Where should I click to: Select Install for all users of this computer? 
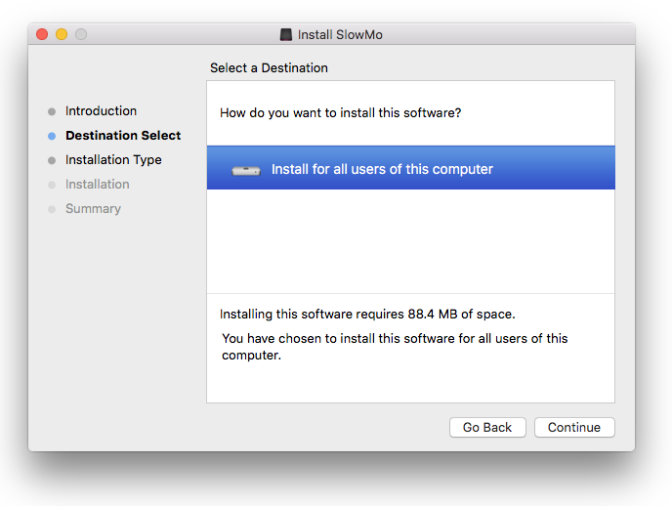point(382,169)
